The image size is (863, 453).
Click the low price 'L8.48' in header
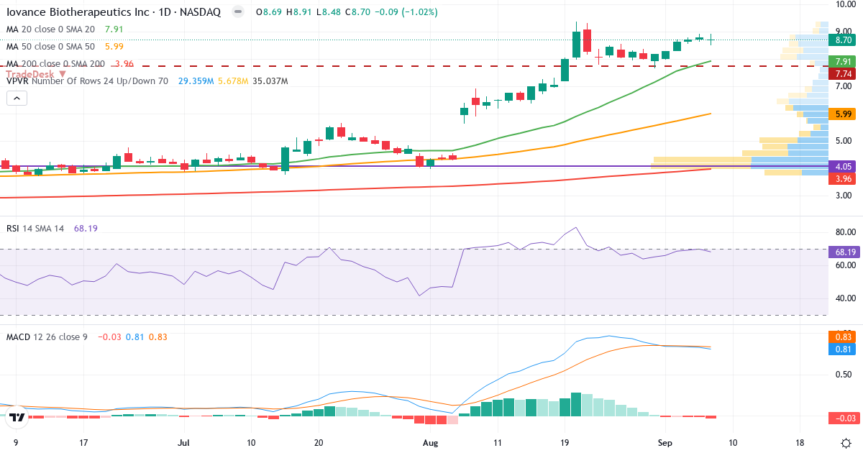[329, 12]
